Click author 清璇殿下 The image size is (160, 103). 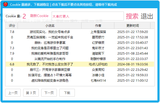pyautogui.click(x=98, y=54)
